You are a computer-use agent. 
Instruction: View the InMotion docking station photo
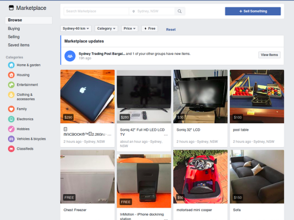144,181
